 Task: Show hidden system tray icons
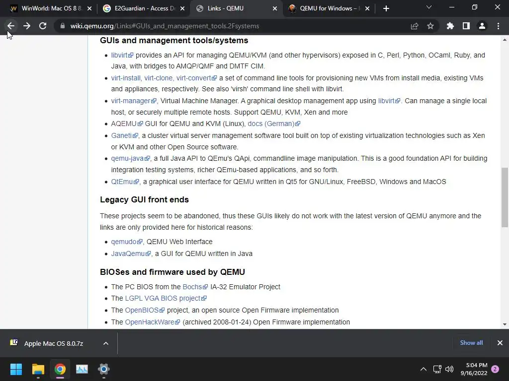[x=424, y=369]
